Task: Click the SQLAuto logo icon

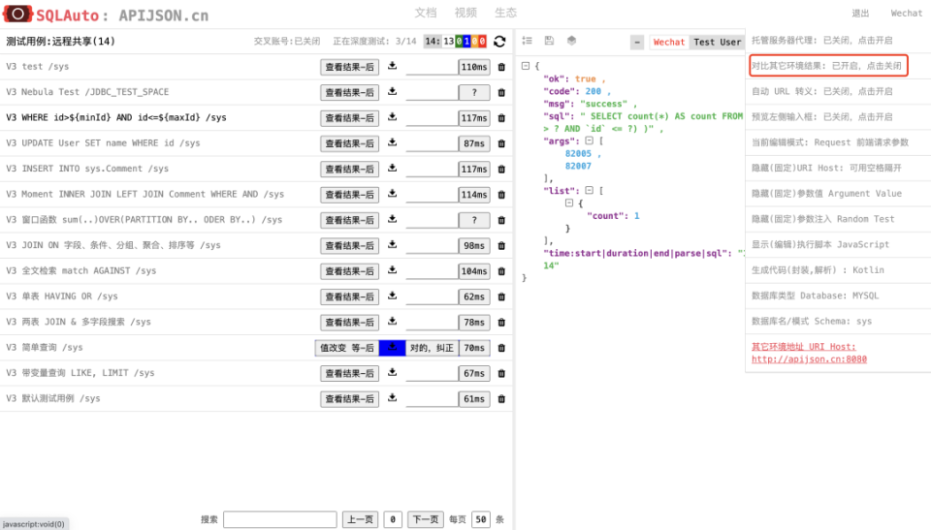Action: 18,14
